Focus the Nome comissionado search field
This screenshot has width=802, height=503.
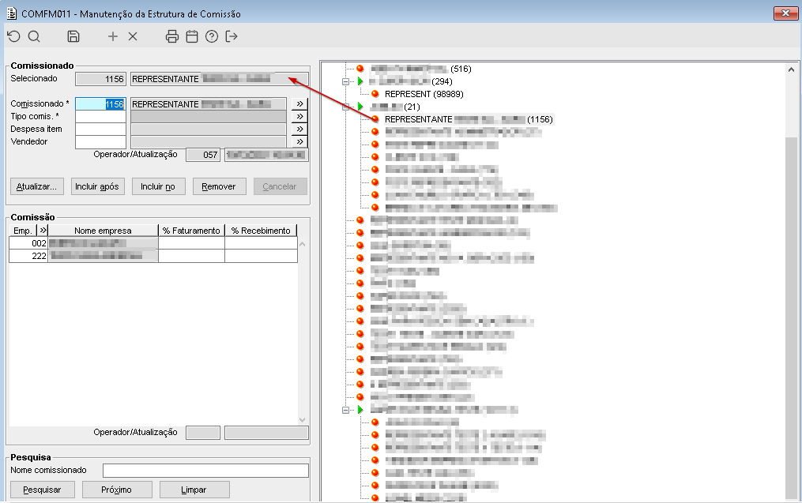tap(205, 471)
